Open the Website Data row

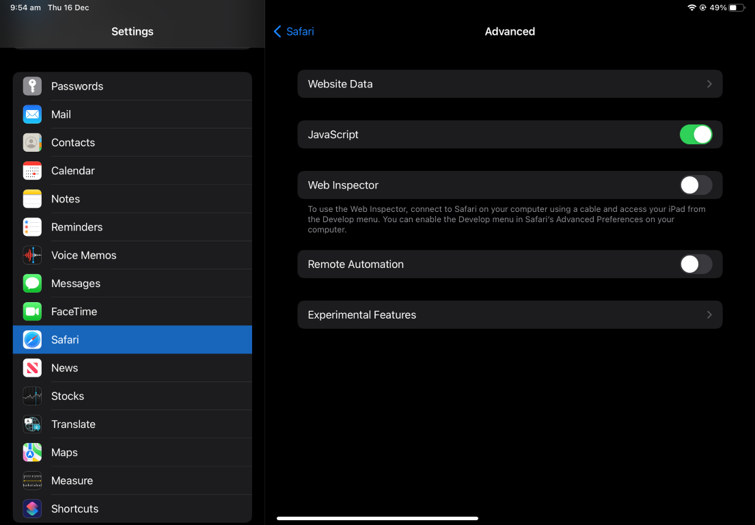click(x=510, y=84)
